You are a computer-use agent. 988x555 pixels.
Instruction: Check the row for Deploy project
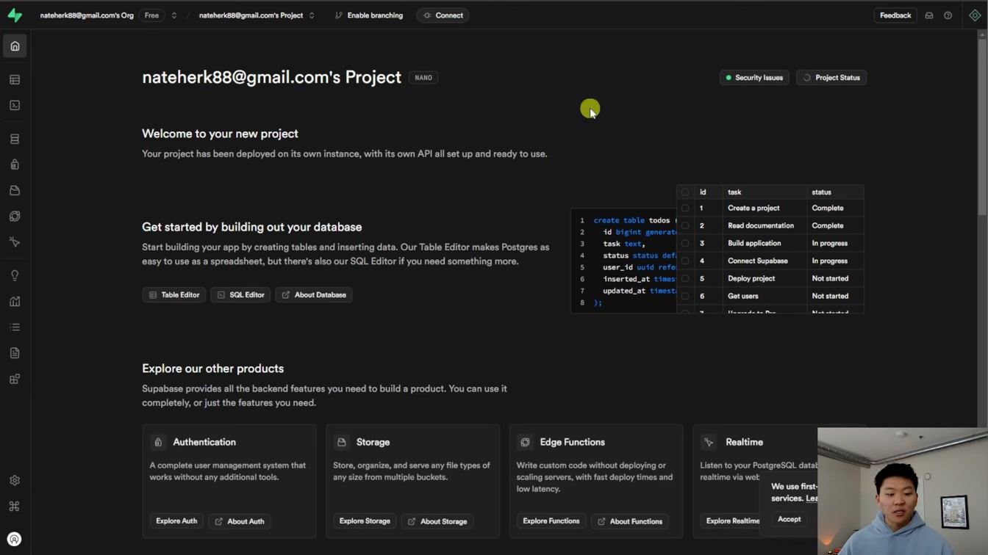[x=685, y=279]
